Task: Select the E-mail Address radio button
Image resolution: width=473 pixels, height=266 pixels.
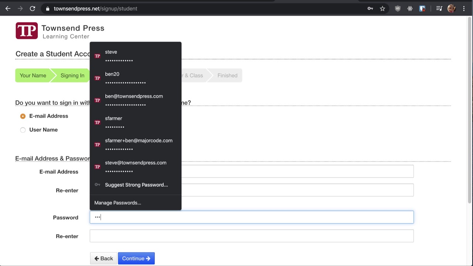Action: coord(23,116)
